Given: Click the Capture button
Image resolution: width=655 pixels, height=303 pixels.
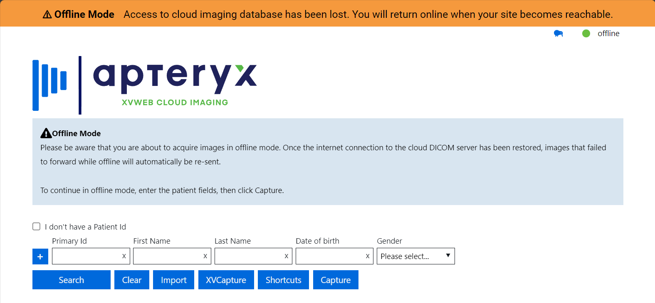Looking at the screenshot, I should pyautogui.click(x=336, y=280).
